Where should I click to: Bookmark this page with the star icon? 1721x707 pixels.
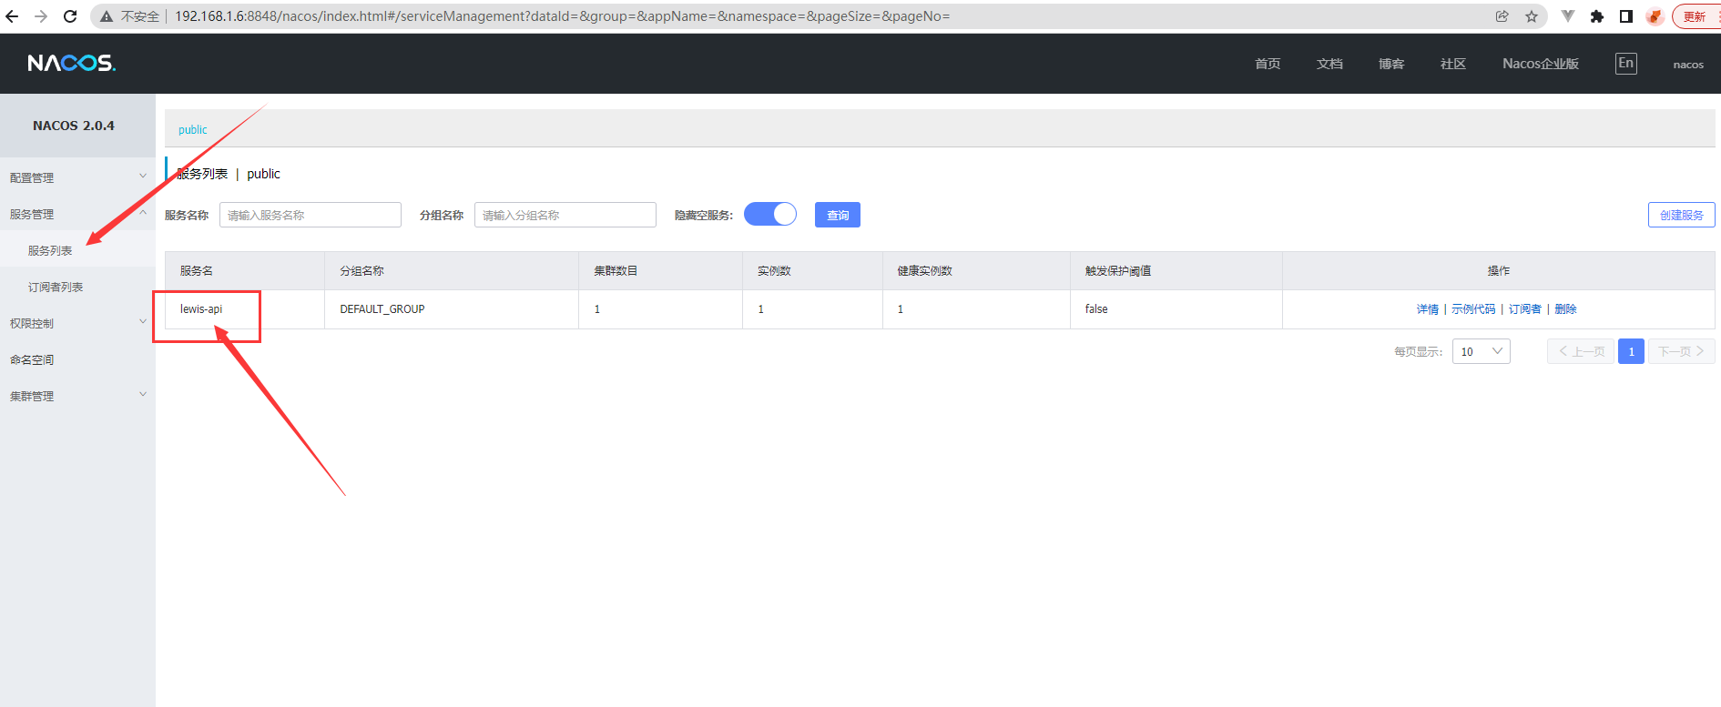pyautogui.click(x=1532, y=16)
